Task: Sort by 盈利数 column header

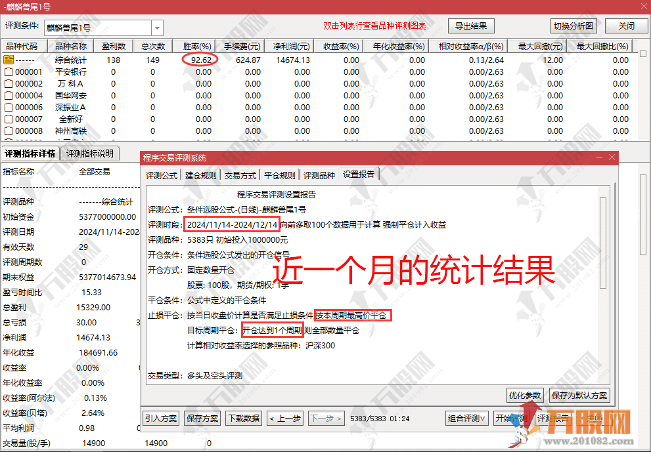Action: click(114, 46)
